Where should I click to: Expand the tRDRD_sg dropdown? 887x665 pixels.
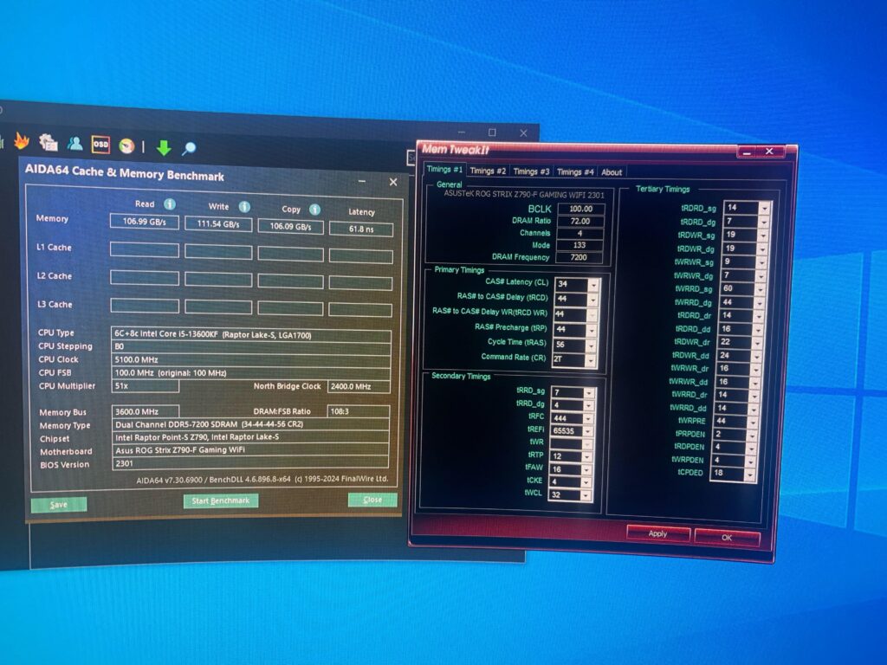pyautogui.click(x=764, y=208)
